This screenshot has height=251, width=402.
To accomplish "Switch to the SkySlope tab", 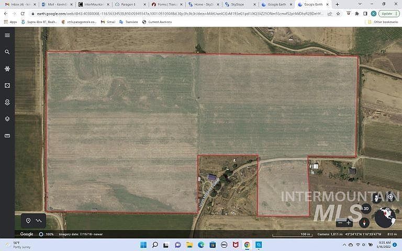I will pyautogui.click(x=240, y=4).
